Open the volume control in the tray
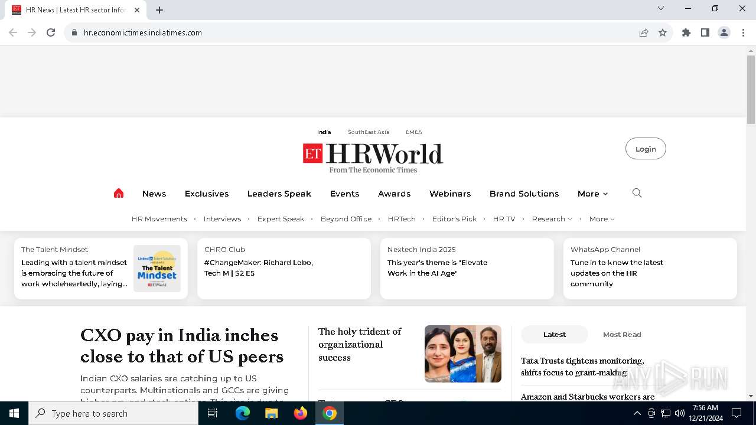Screen dimensions: 756x425 pos(680,413)
